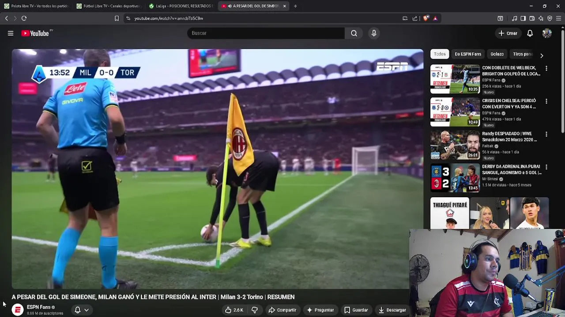Open the tab search icon in toolbar
This screenshot has height=317, width=565.
tap(500, 18)
